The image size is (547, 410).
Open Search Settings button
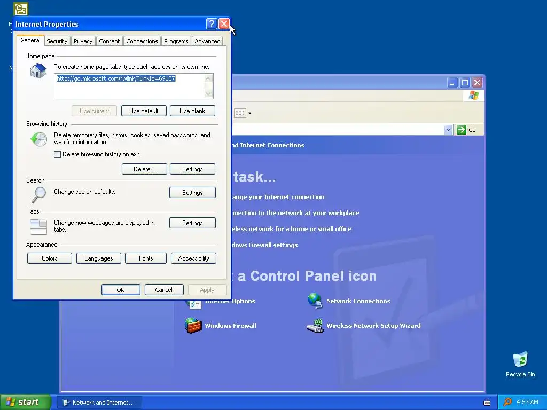(192, 192)
